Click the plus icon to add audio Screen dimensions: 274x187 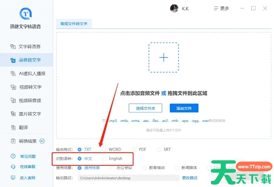[164, 57]
